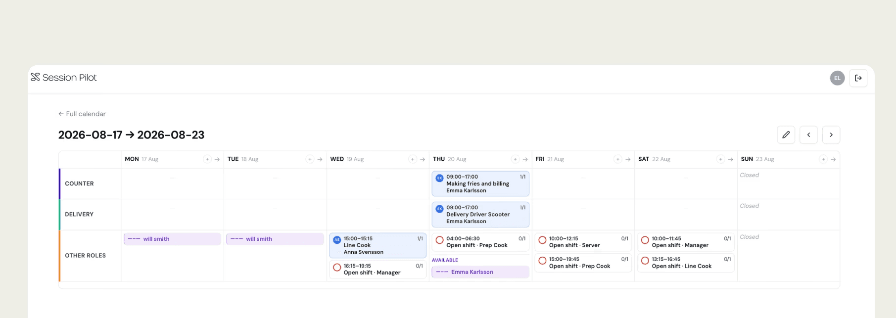Click the Session Pilot logo
Screen dimensions: 896x318
64,77
